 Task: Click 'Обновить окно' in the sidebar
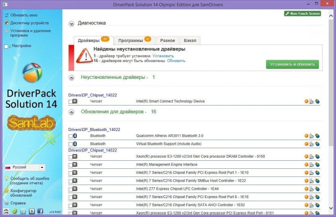coord(24,15)
